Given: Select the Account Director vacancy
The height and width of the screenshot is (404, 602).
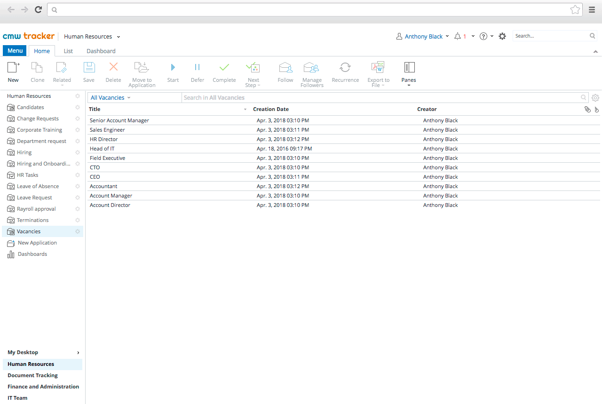Looking at the screenshot, I should click(x=343, y=205).
